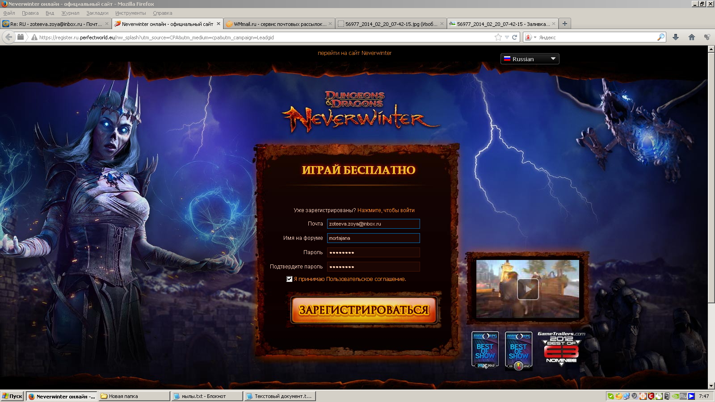This screenshot has height=402, width=715.
Task: Open the Вид menu
Action: [50, 13]
